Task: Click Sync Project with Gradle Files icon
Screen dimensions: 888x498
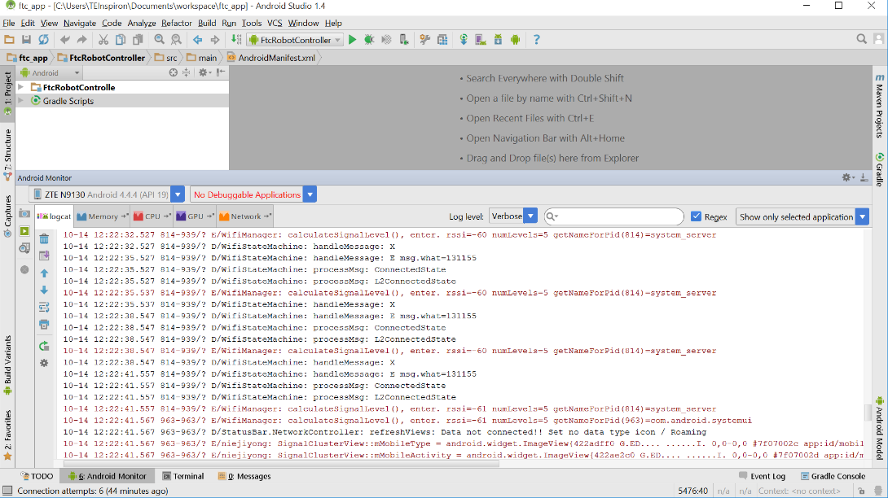Action: pos(464,40)
